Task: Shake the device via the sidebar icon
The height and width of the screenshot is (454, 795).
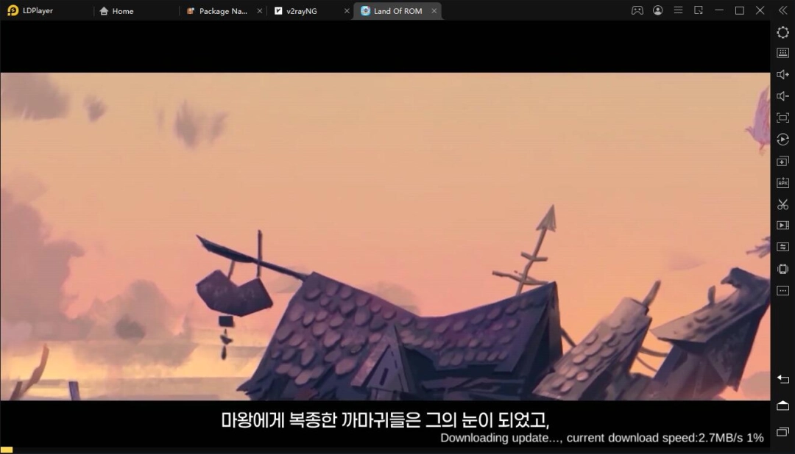Action: [782, 269]
